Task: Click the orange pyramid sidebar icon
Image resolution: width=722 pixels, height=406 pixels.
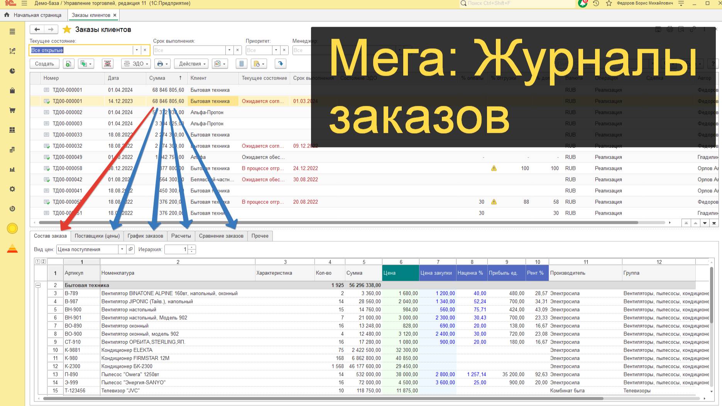Action: (12, 248)
